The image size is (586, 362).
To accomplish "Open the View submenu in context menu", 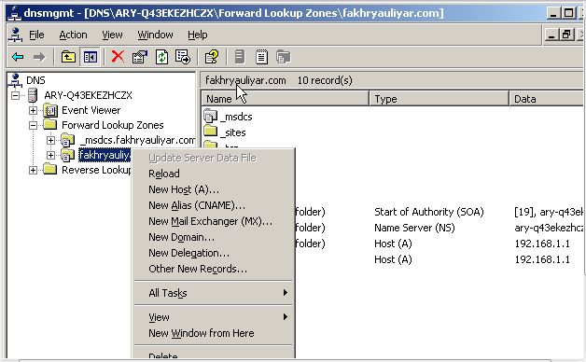I will coord(214,317).
